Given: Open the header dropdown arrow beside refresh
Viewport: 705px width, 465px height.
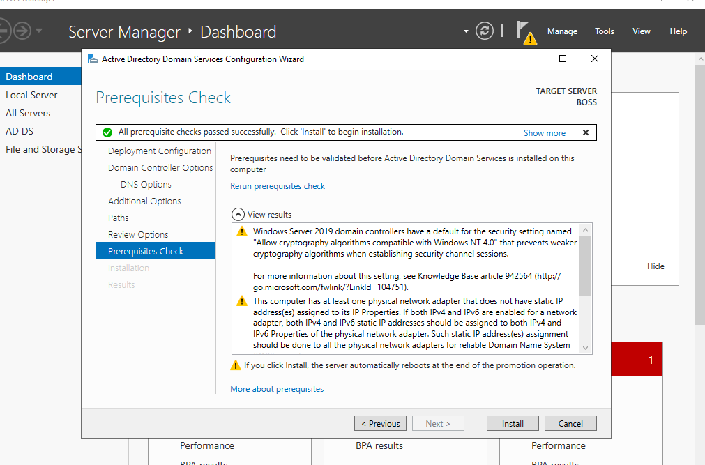Looking at the screenshot, I should 466,31.
